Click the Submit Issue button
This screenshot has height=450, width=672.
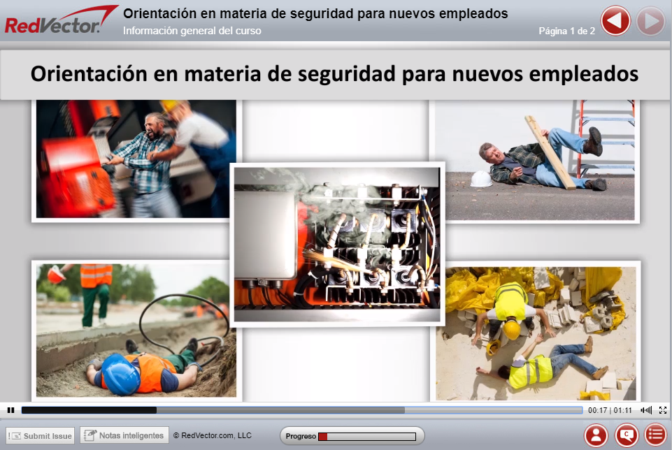39,435
